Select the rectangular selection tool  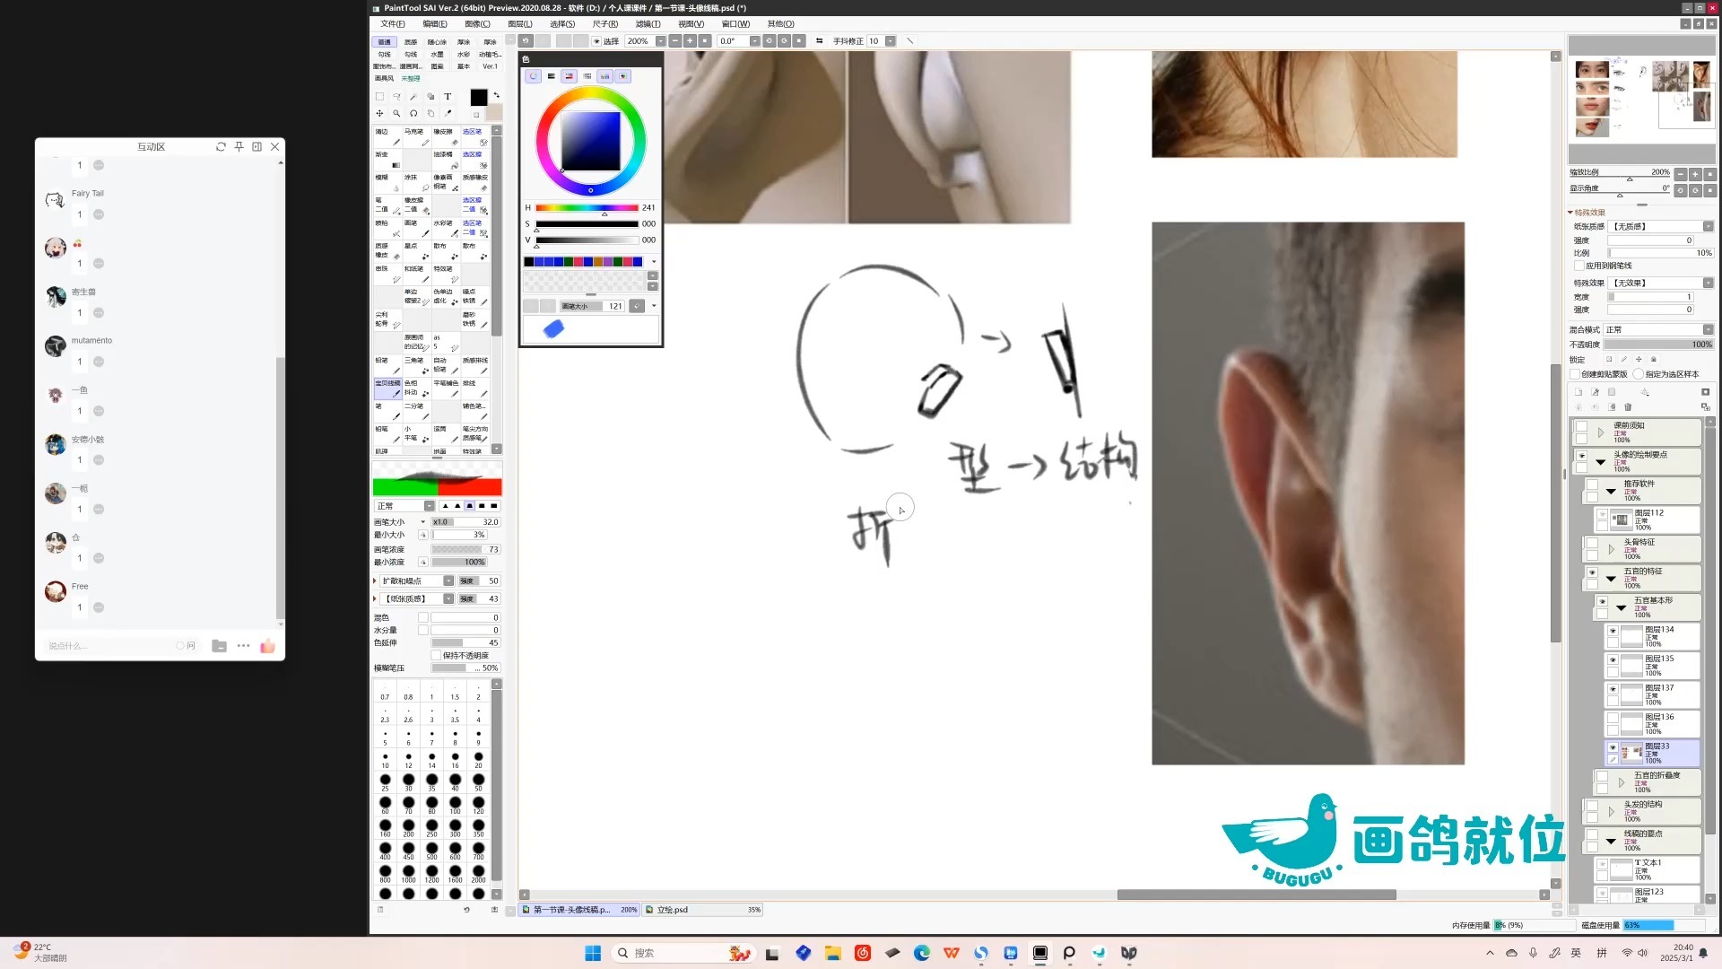(x=379, y=97)
